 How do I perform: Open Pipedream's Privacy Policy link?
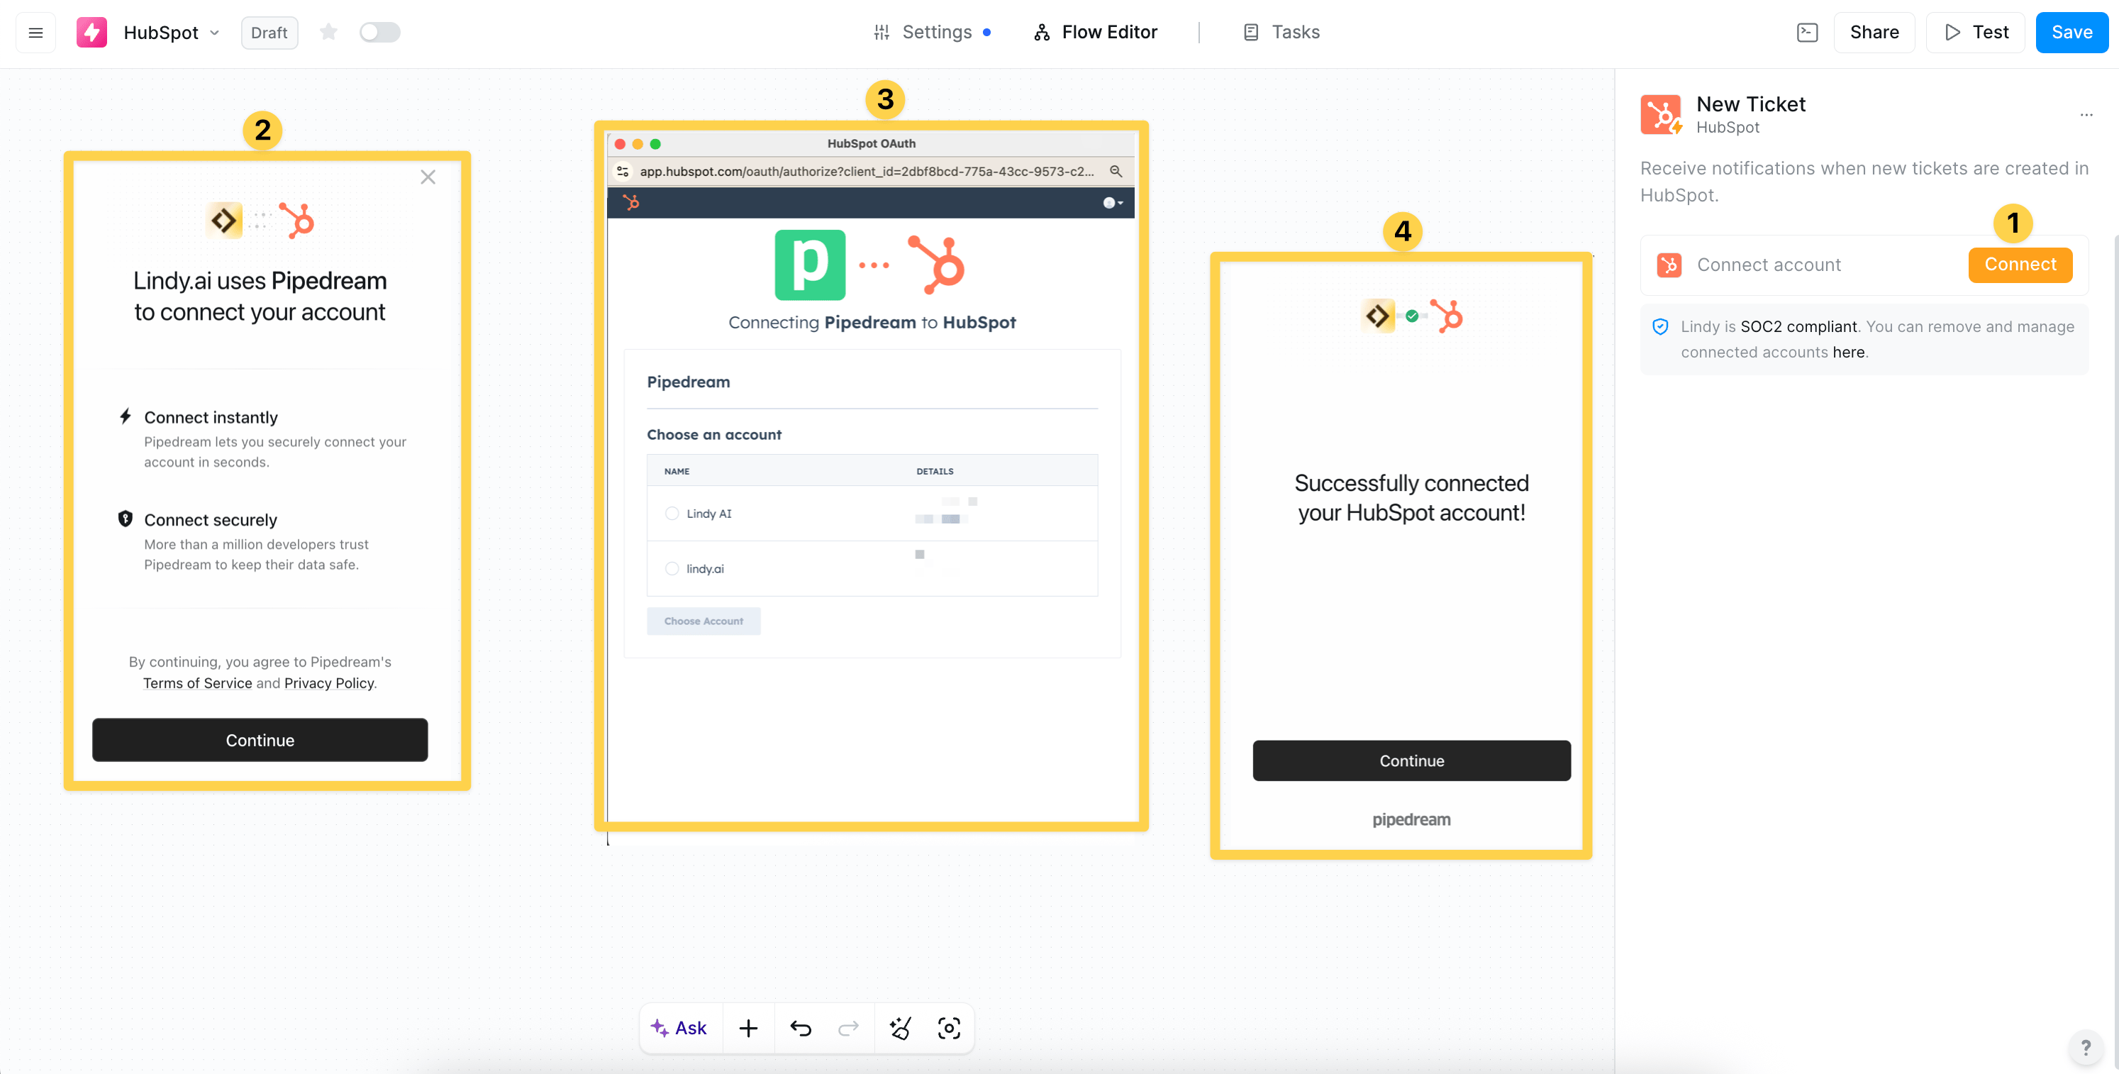(x=329, y=683)
